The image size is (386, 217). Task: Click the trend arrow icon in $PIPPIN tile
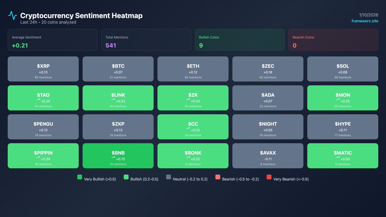click(38, 158)
